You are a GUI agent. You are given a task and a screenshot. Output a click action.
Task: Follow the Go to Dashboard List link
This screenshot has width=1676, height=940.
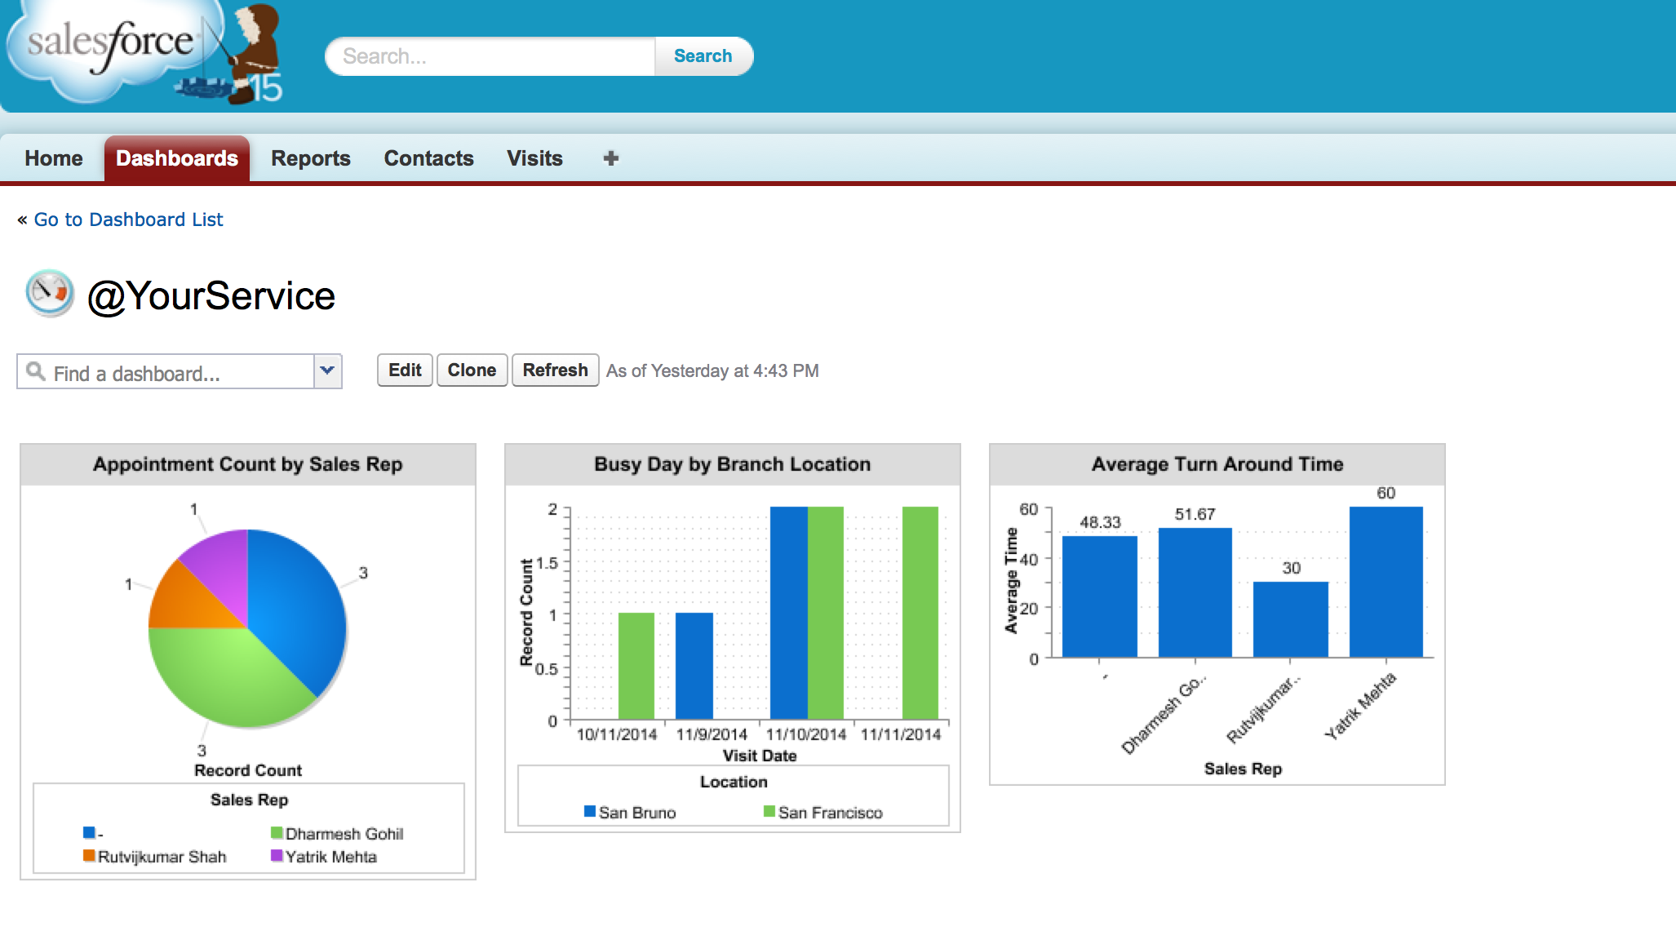128,219
